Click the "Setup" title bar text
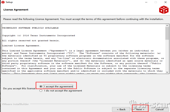170x112 pixels. click(9, 2)
